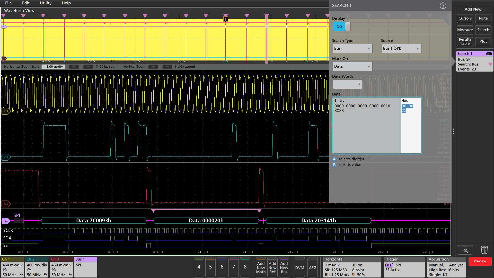
Task: Expand the Mark On Data dropdown
Action: coord(352,66)
